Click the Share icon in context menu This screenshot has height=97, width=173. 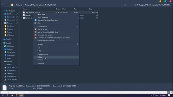tap(35, 23)
